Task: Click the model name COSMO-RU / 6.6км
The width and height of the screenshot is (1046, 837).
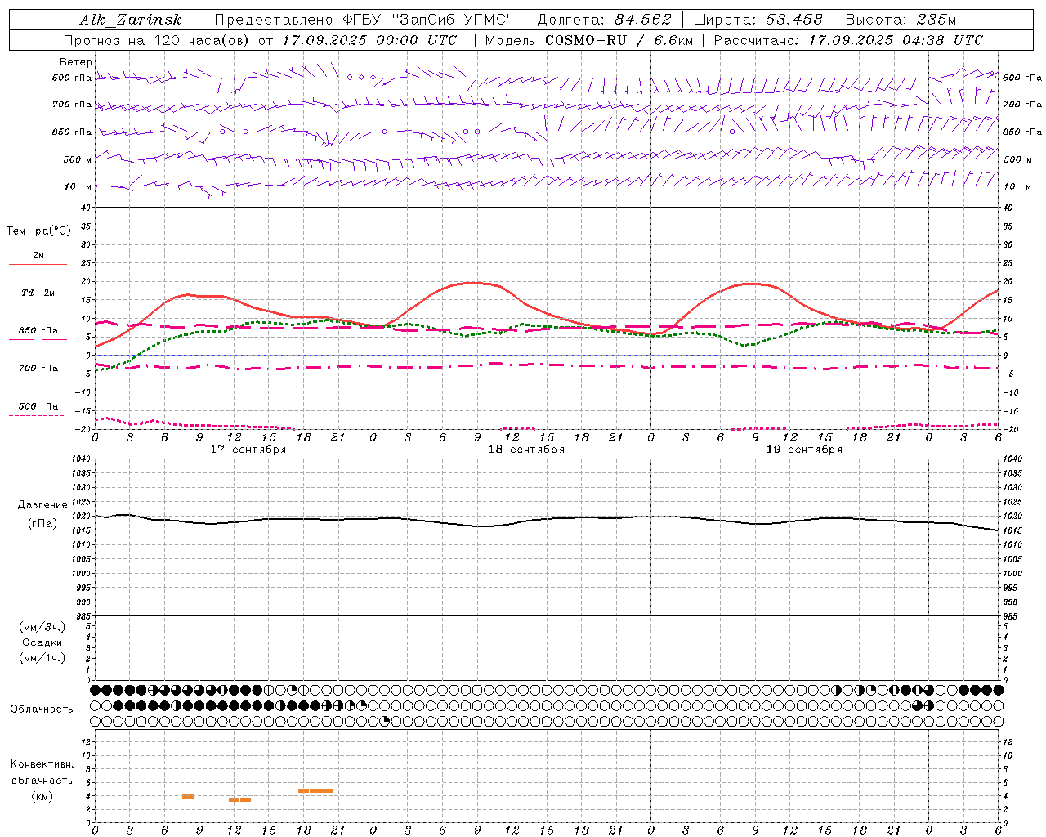Action: 619,40
